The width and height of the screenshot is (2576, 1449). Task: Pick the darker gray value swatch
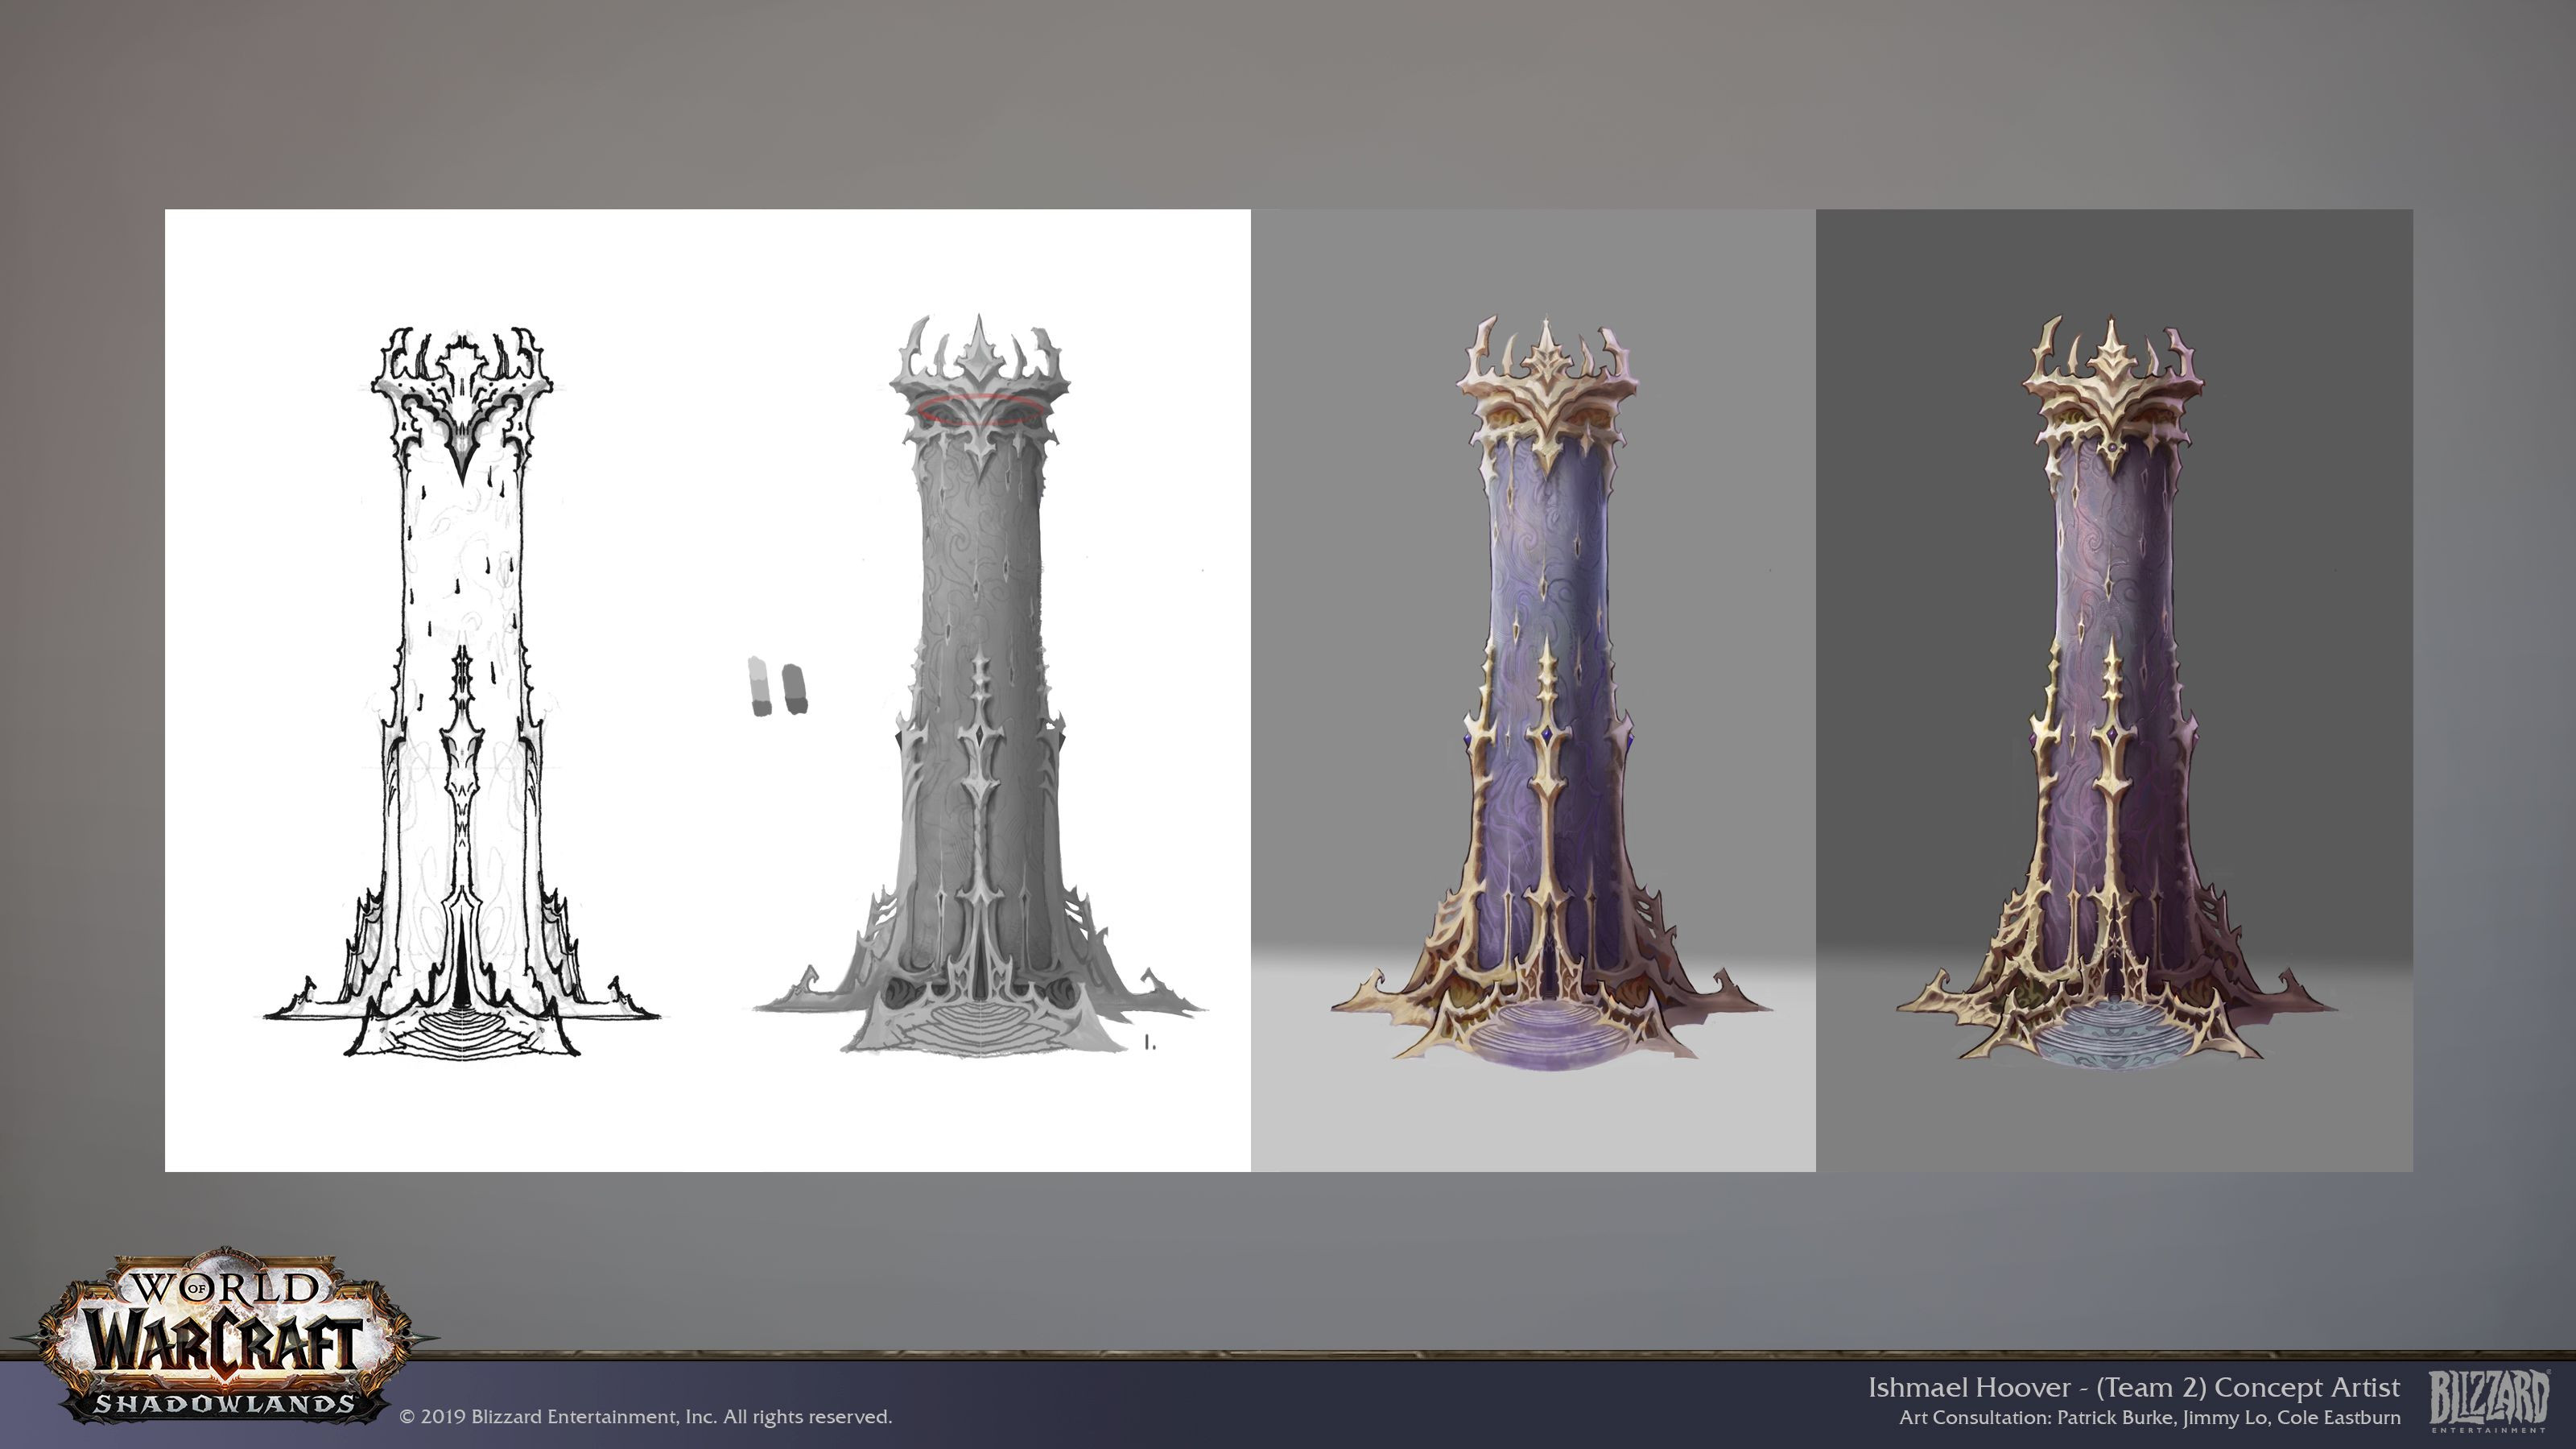point(795,688)
